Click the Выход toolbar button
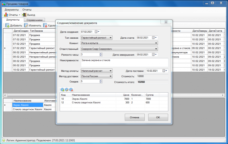Screen dimensions: 228x144 point(29,15)
